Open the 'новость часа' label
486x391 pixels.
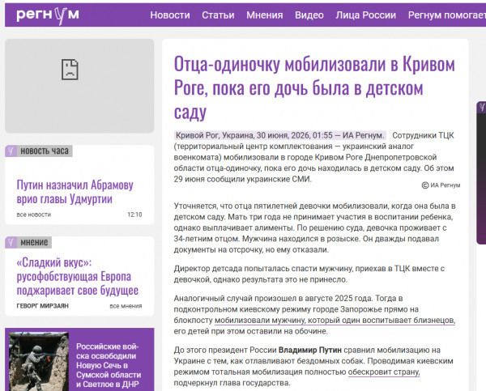(45, 151)
